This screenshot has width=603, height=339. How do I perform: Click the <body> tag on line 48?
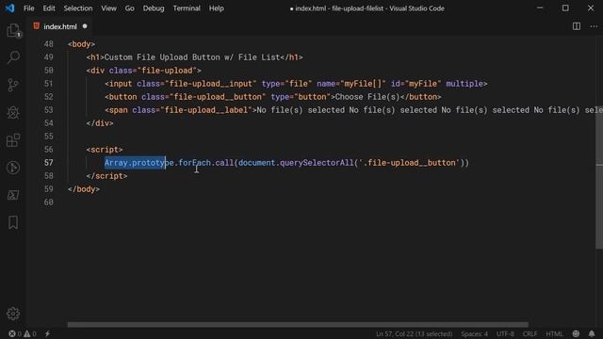pos(82,44)
